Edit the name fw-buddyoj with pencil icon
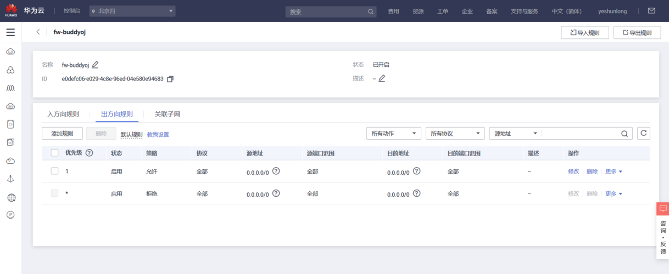The height and width of the screenshot is (274, 669). pos(95,65)
